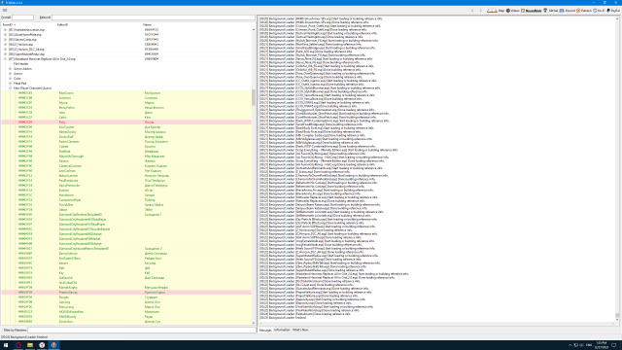Select the Sturges NPC record
This screenshot has height=350, width=622.
tap(126, 297)
